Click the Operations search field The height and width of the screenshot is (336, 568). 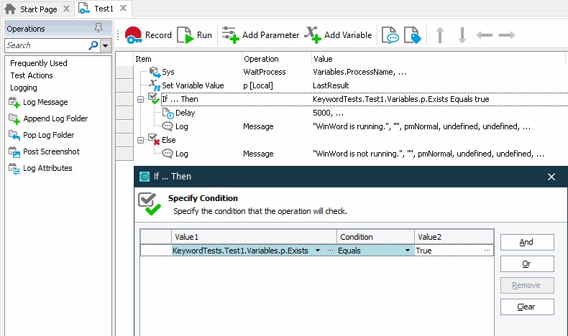point(46,45)
